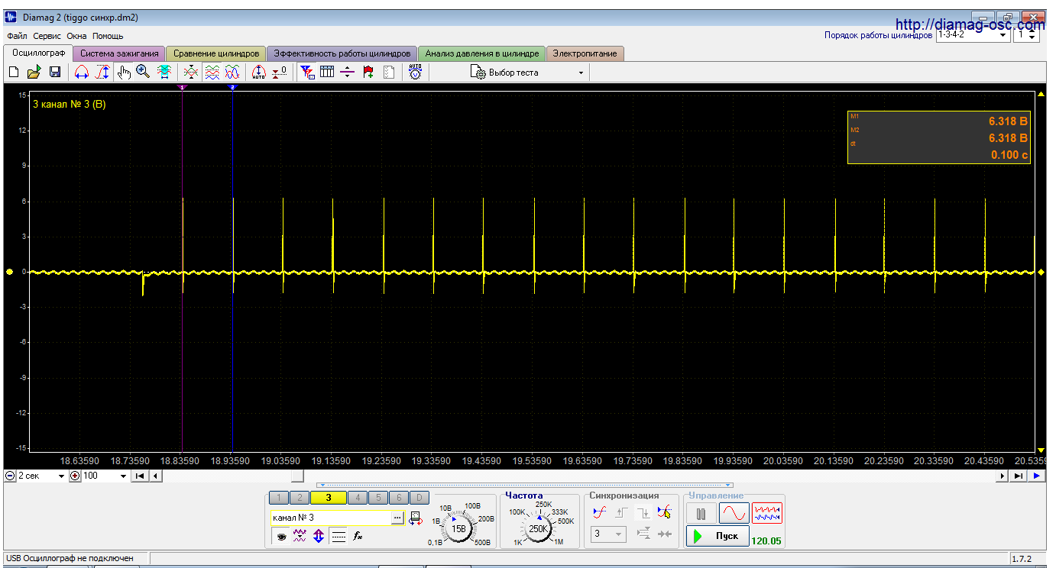The height and width of the screenshot is (568, 1056).
Task: Click the signal filter icon
Action: coord(307,73)
